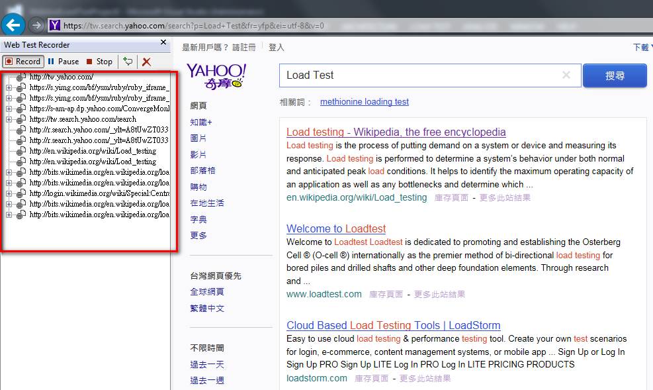Switch to the 字典 dictionary category
This screenshot has width=653, height=390.
point(198,220)
